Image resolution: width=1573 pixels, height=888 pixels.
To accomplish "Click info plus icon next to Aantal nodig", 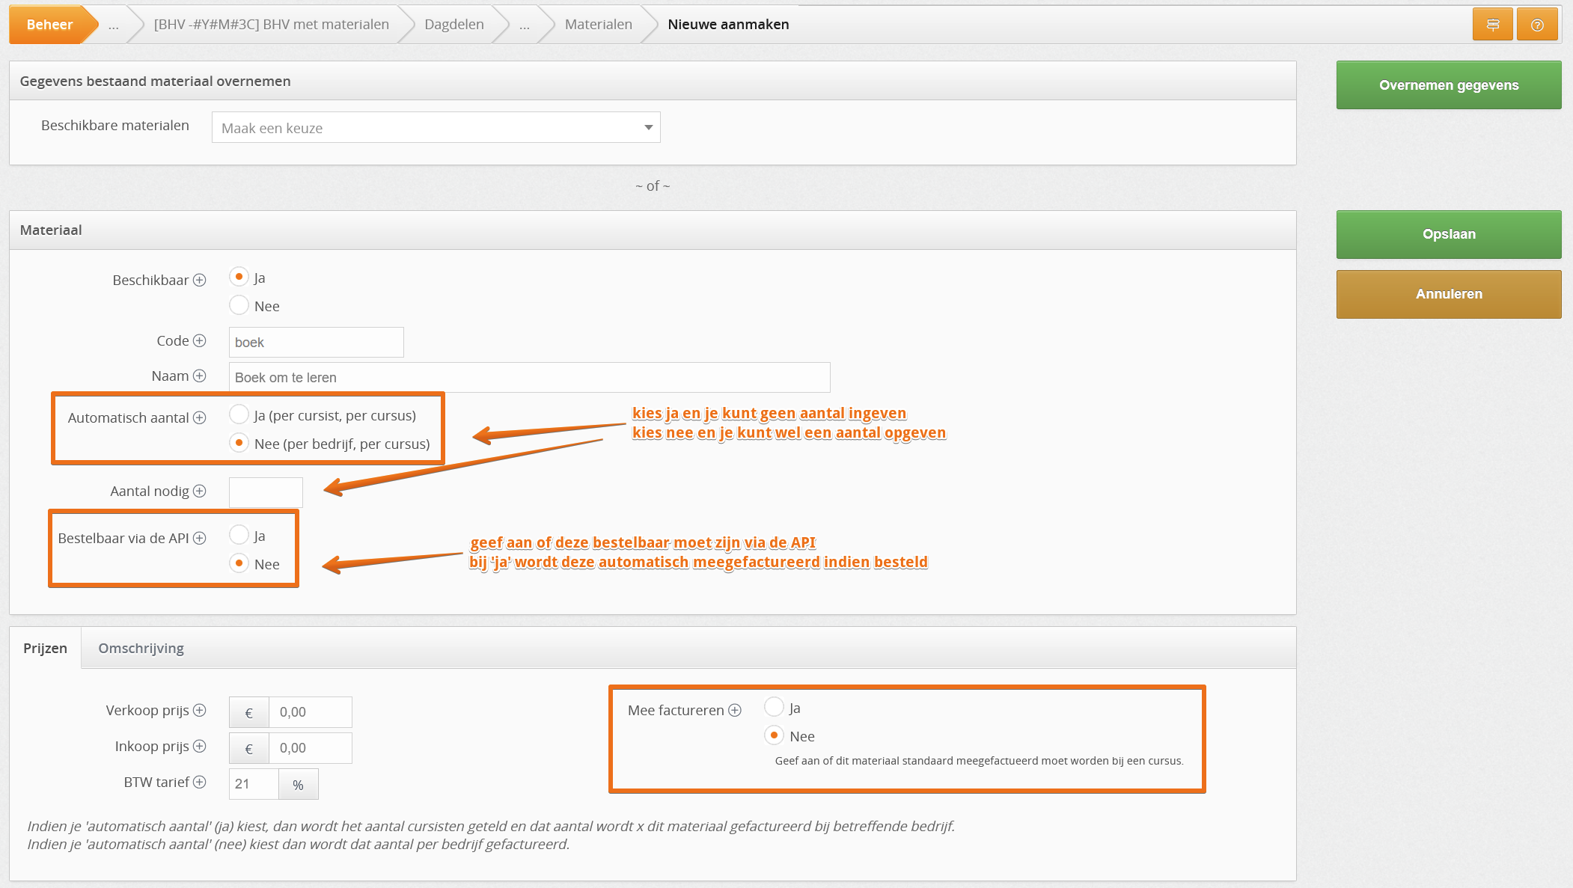I will click(199, 491).
